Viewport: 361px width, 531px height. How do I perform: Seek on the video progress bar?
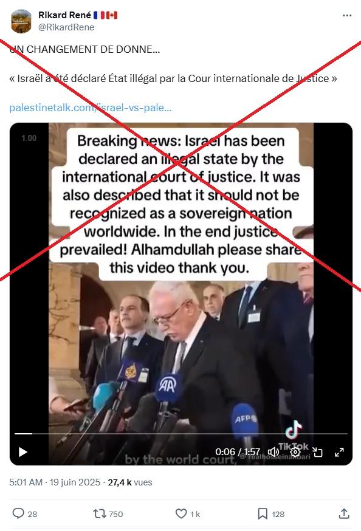[181, 433]
